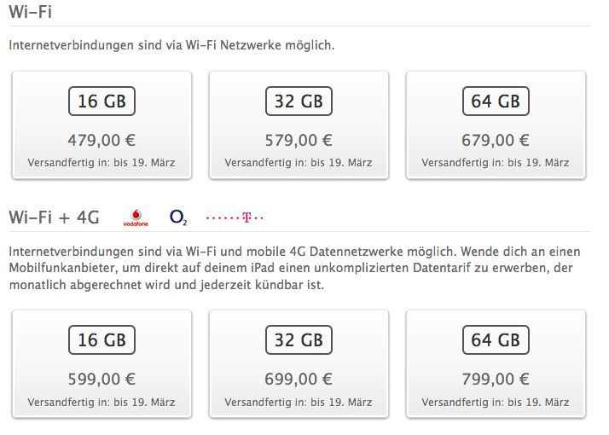Click the shipping date text under 479,00 €
This screenshot has width=609, height=435.
pos(101,162)
